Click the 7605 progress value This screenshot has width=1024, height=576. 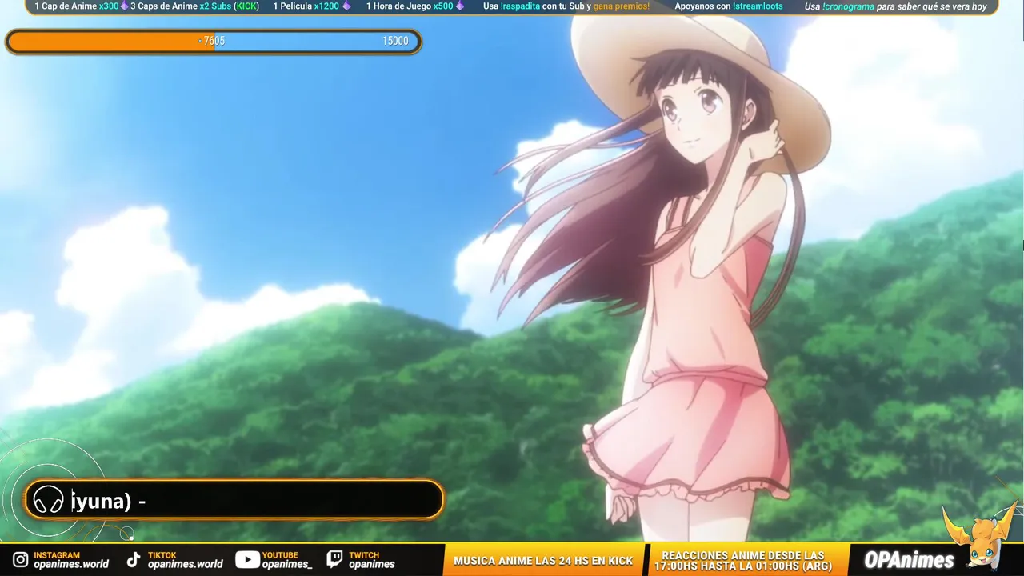(x=213, y=41)
